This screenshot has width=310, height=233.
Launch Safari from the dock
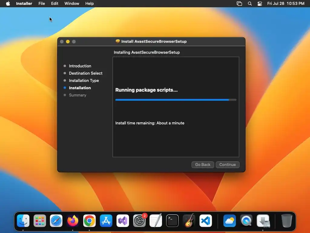[x=56, y=221]
